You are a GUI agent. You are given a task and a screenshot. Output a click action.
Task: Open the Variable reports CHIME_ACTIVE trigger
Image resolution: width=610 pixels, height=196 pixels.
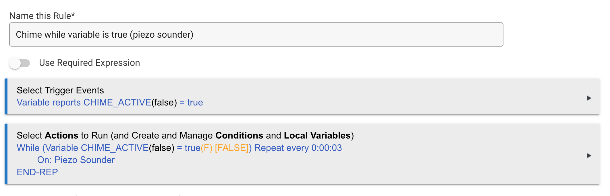point(110,102)
